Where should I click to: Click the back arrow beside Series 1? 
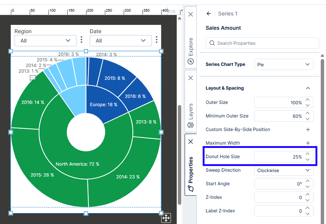[209, 14]
